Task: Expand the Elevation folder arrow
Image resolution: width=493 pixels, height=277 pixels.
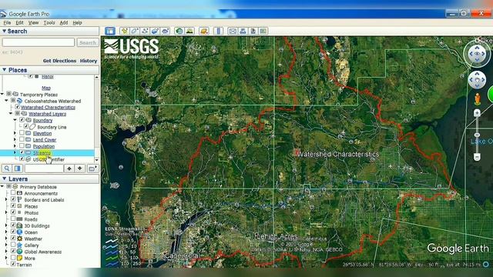Action: click(15, 133)
